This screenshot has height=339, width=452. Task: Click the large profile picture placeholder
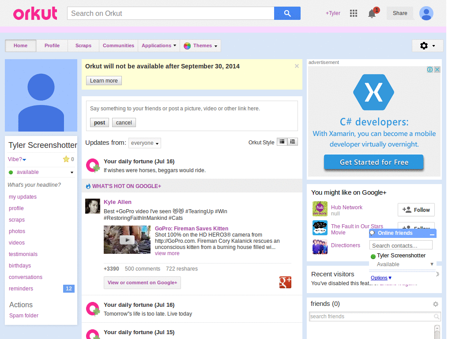point(41,95)
